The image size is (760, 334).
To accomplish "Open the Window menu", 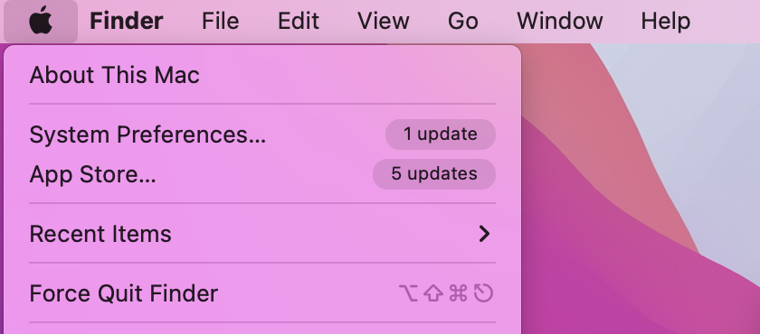I will pos(560,22).
